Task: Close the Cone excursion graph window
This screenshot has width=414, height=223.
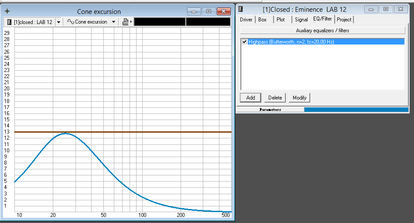Action: point(224,11)
